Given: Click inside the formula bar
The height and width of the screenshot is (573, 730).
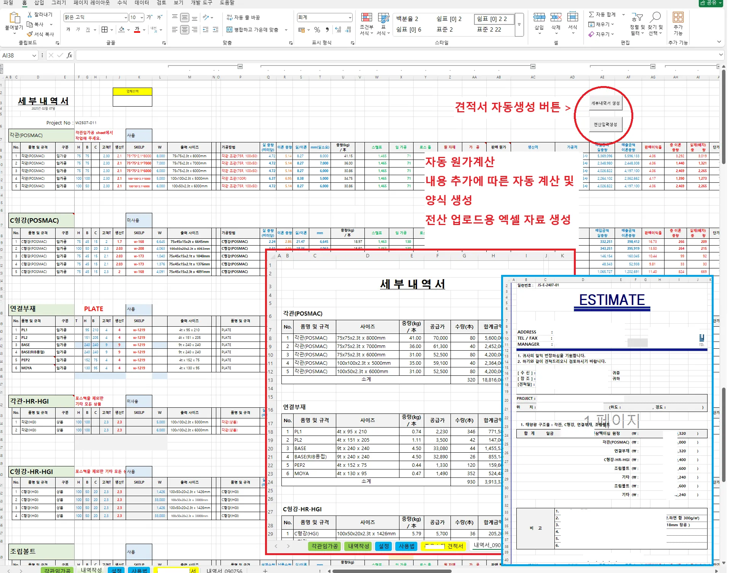Looking at the screenshot, I should point(228,55).
